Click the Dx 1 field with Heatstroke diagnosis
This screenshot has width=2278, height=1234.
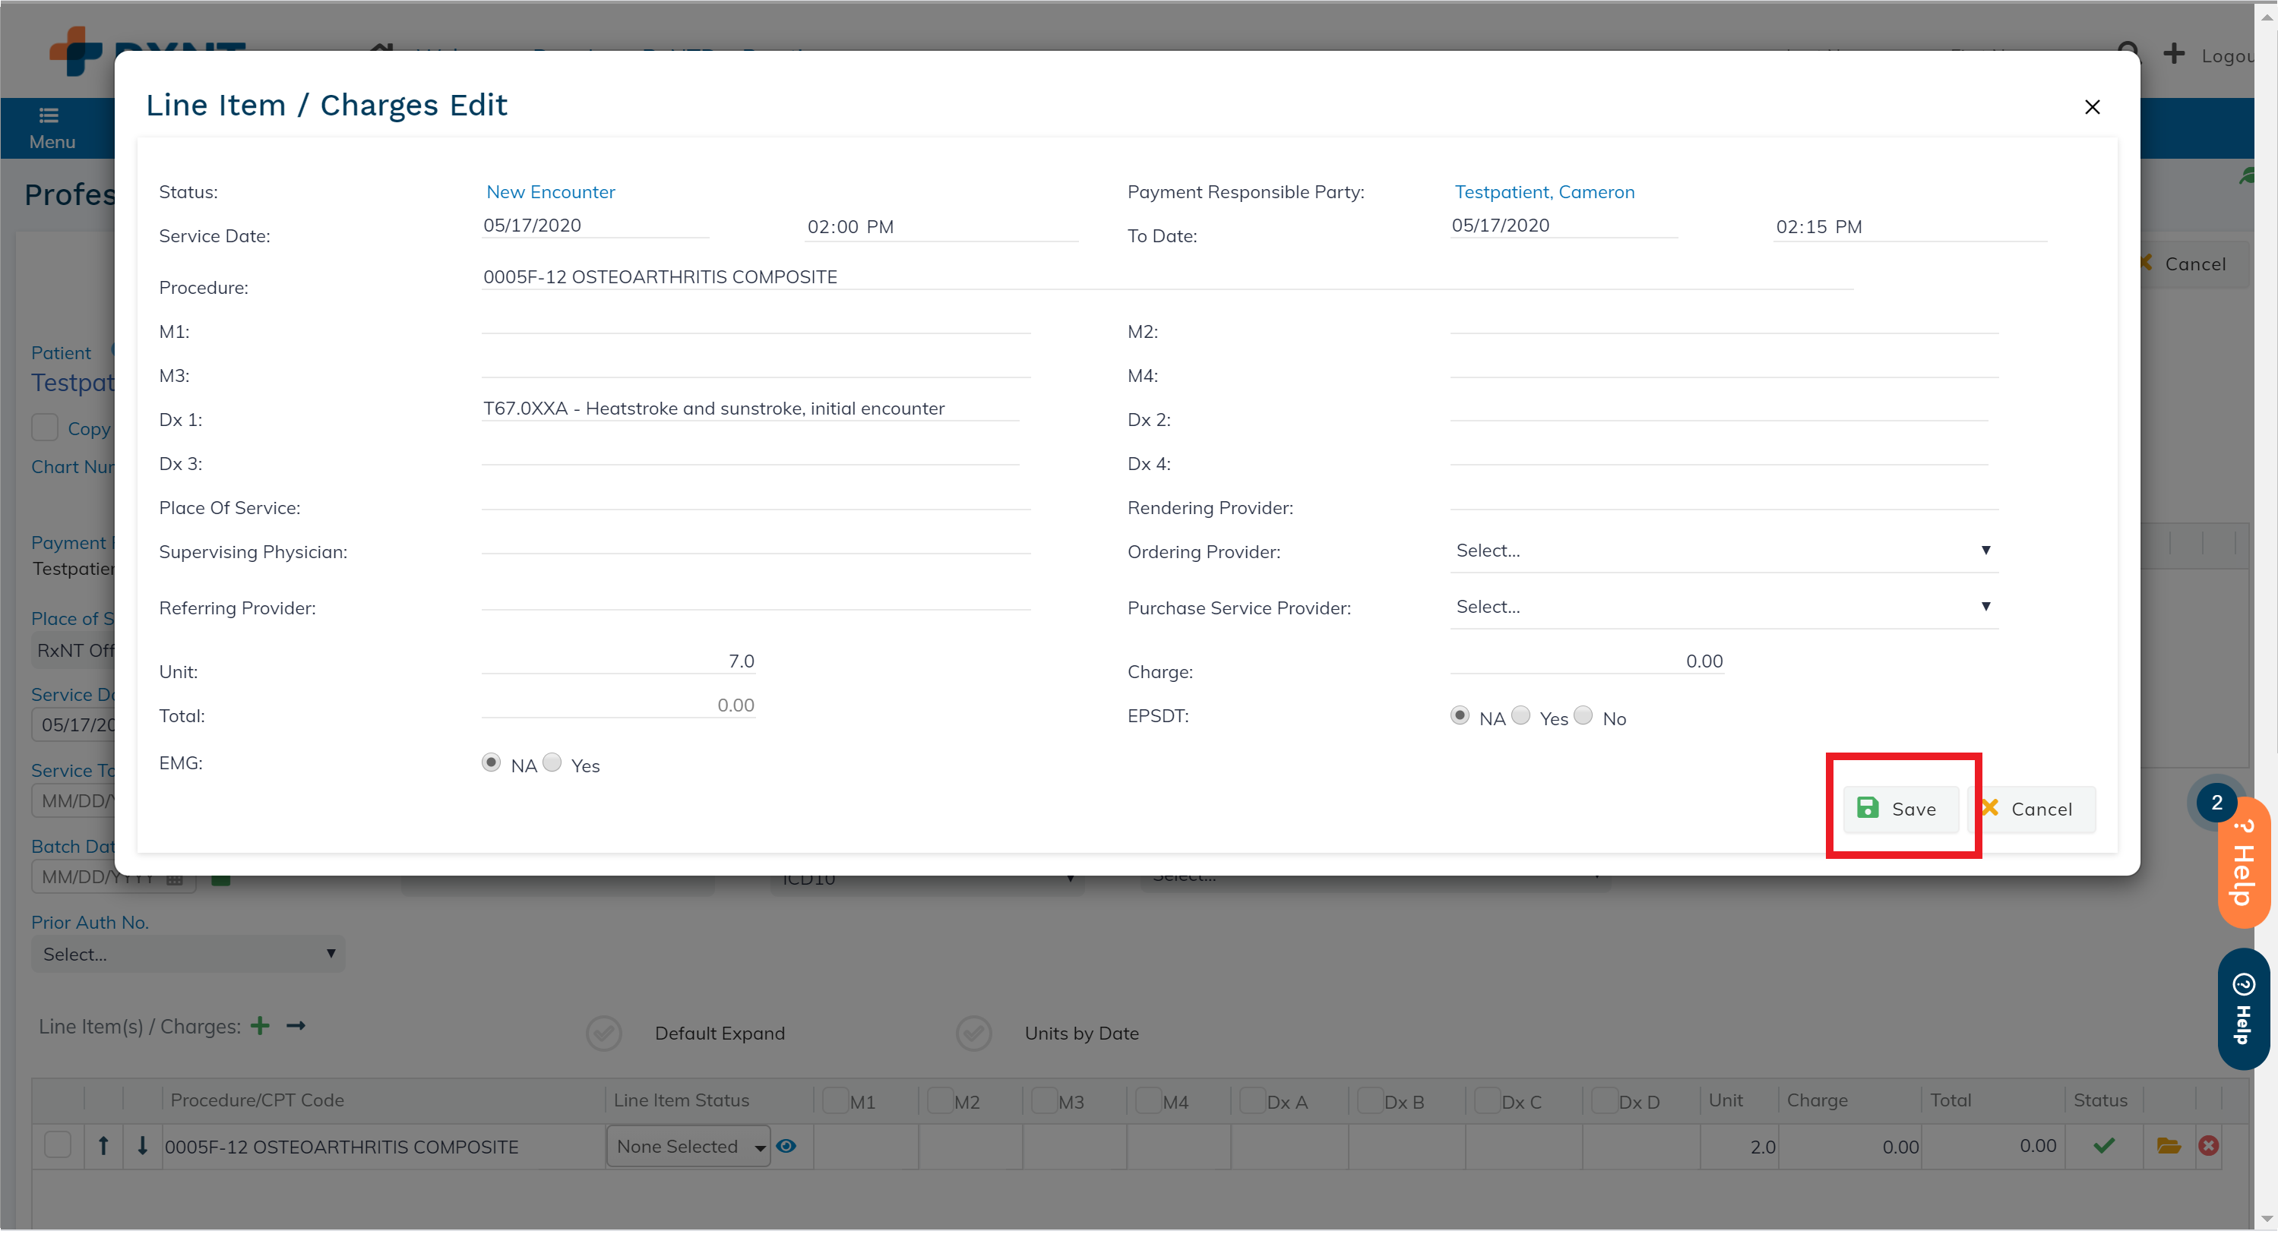pos(751,409)
